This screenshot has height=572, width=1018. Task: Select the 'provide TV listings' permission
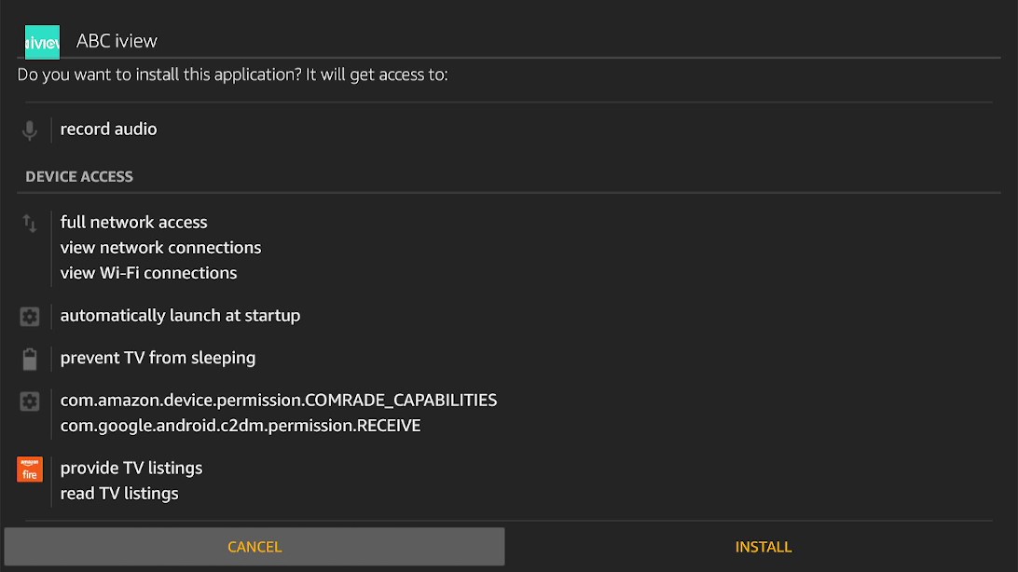point(131,468)
